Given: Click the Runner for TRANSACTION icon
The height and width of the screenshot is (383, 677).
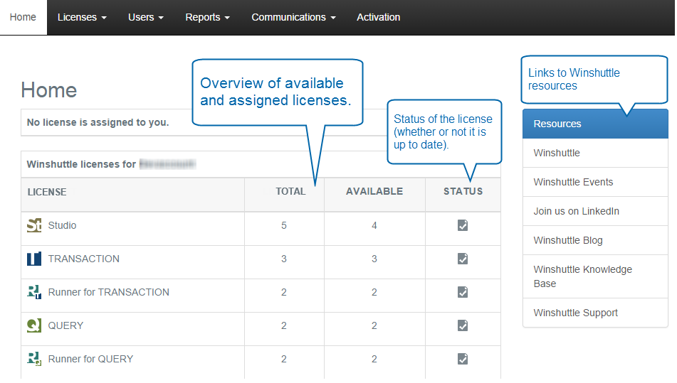Looking at the screenshot, I should click(x=34, y=292).
